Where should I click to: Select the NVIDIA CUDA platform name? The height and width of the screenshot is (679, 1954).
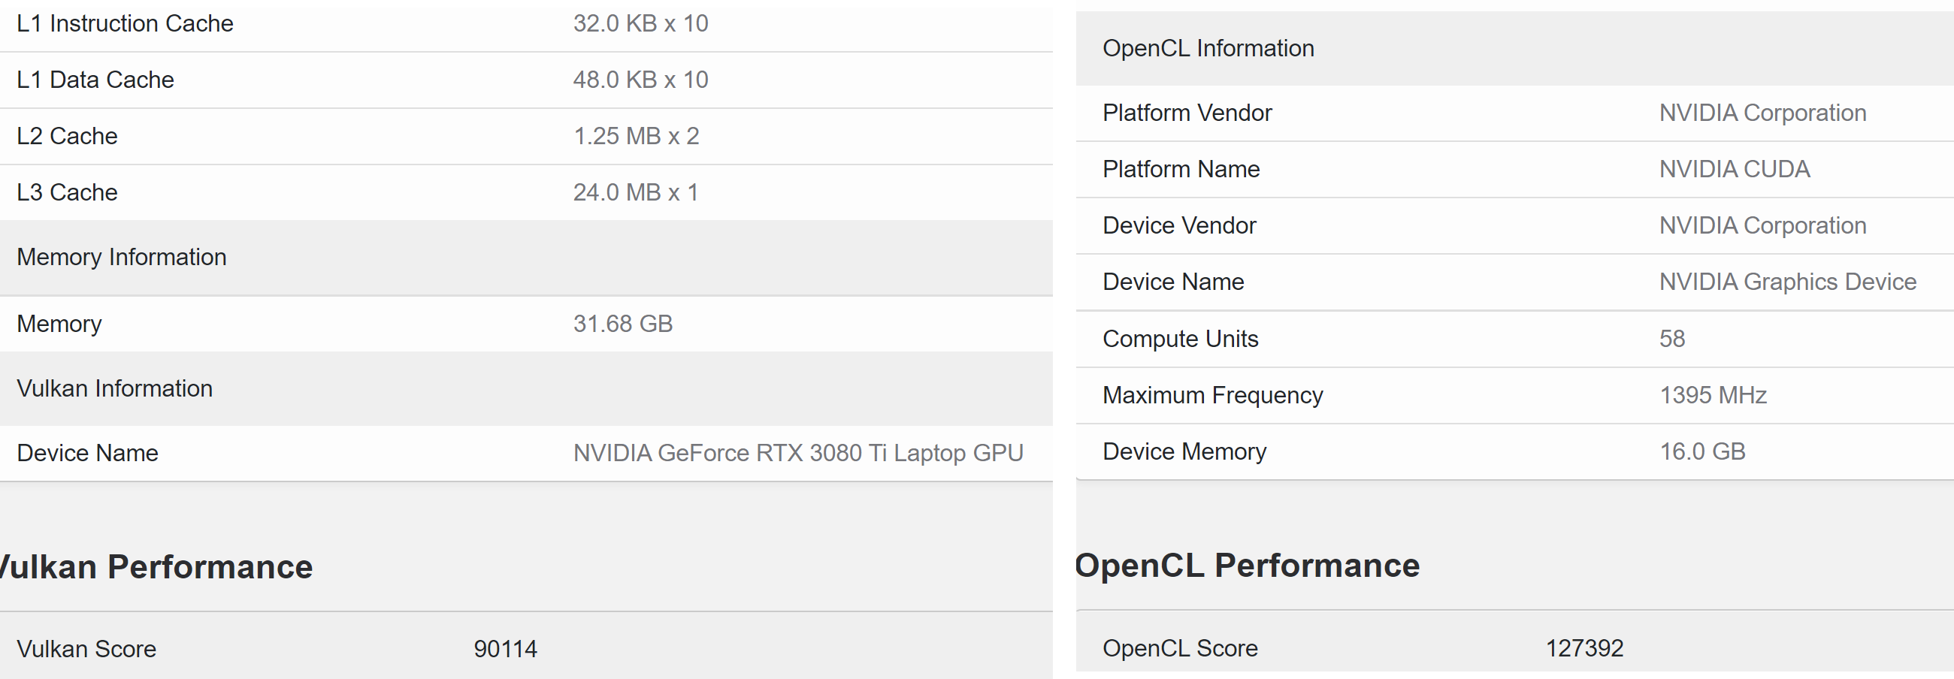(1734, 169)
